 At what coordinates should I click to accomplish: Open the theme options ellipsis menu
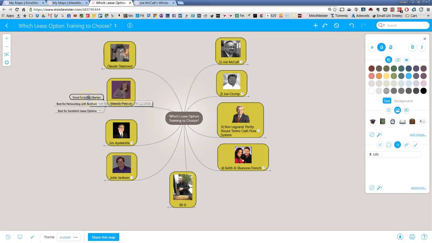[x=75, y=237]
